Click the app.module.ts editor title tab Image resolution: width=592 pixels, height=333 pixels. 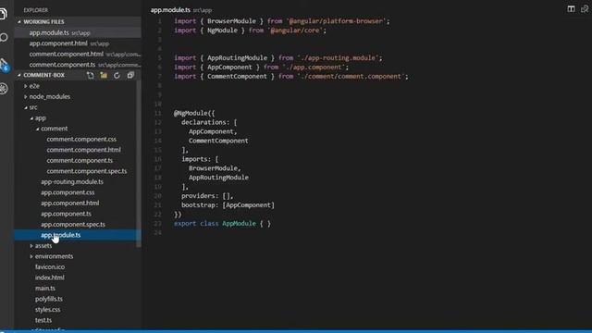coord(170,10)
